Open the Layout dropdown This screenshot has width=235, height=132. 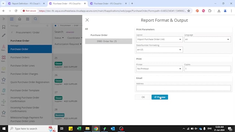(159, 39)
